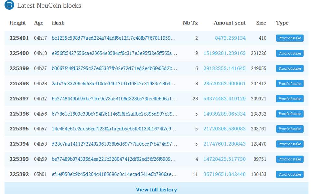
Task: Open block hash starting with e956f25427656
Action: (x=114, y=53)
